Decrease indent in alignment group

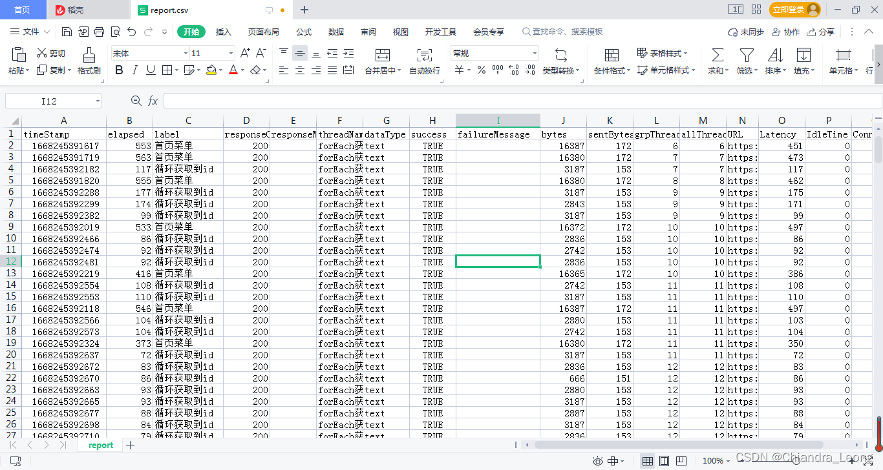(332, 53)
